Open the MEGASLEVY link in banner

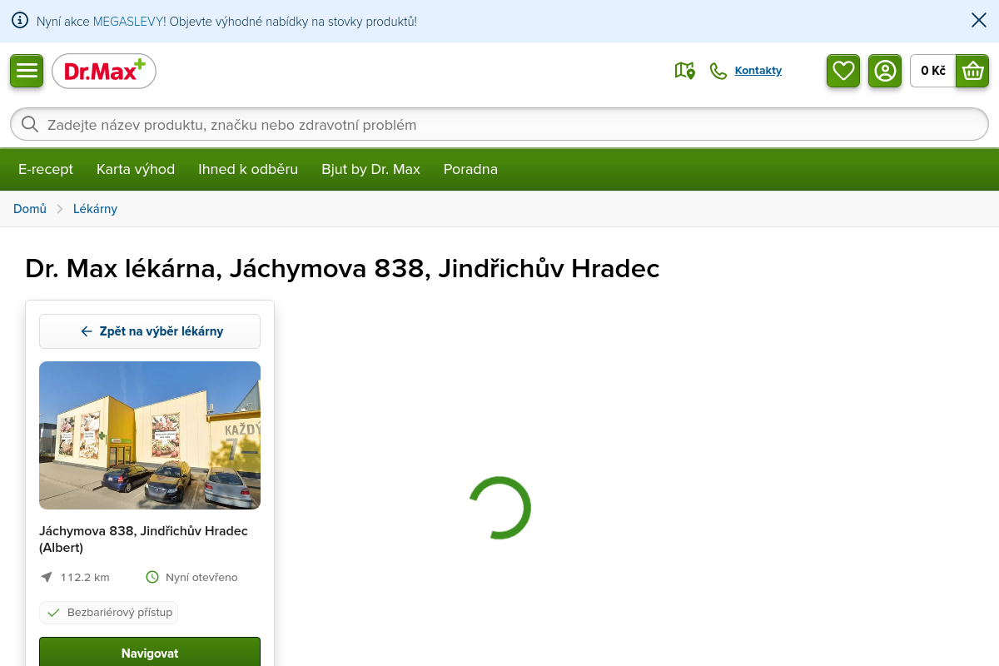129,21
